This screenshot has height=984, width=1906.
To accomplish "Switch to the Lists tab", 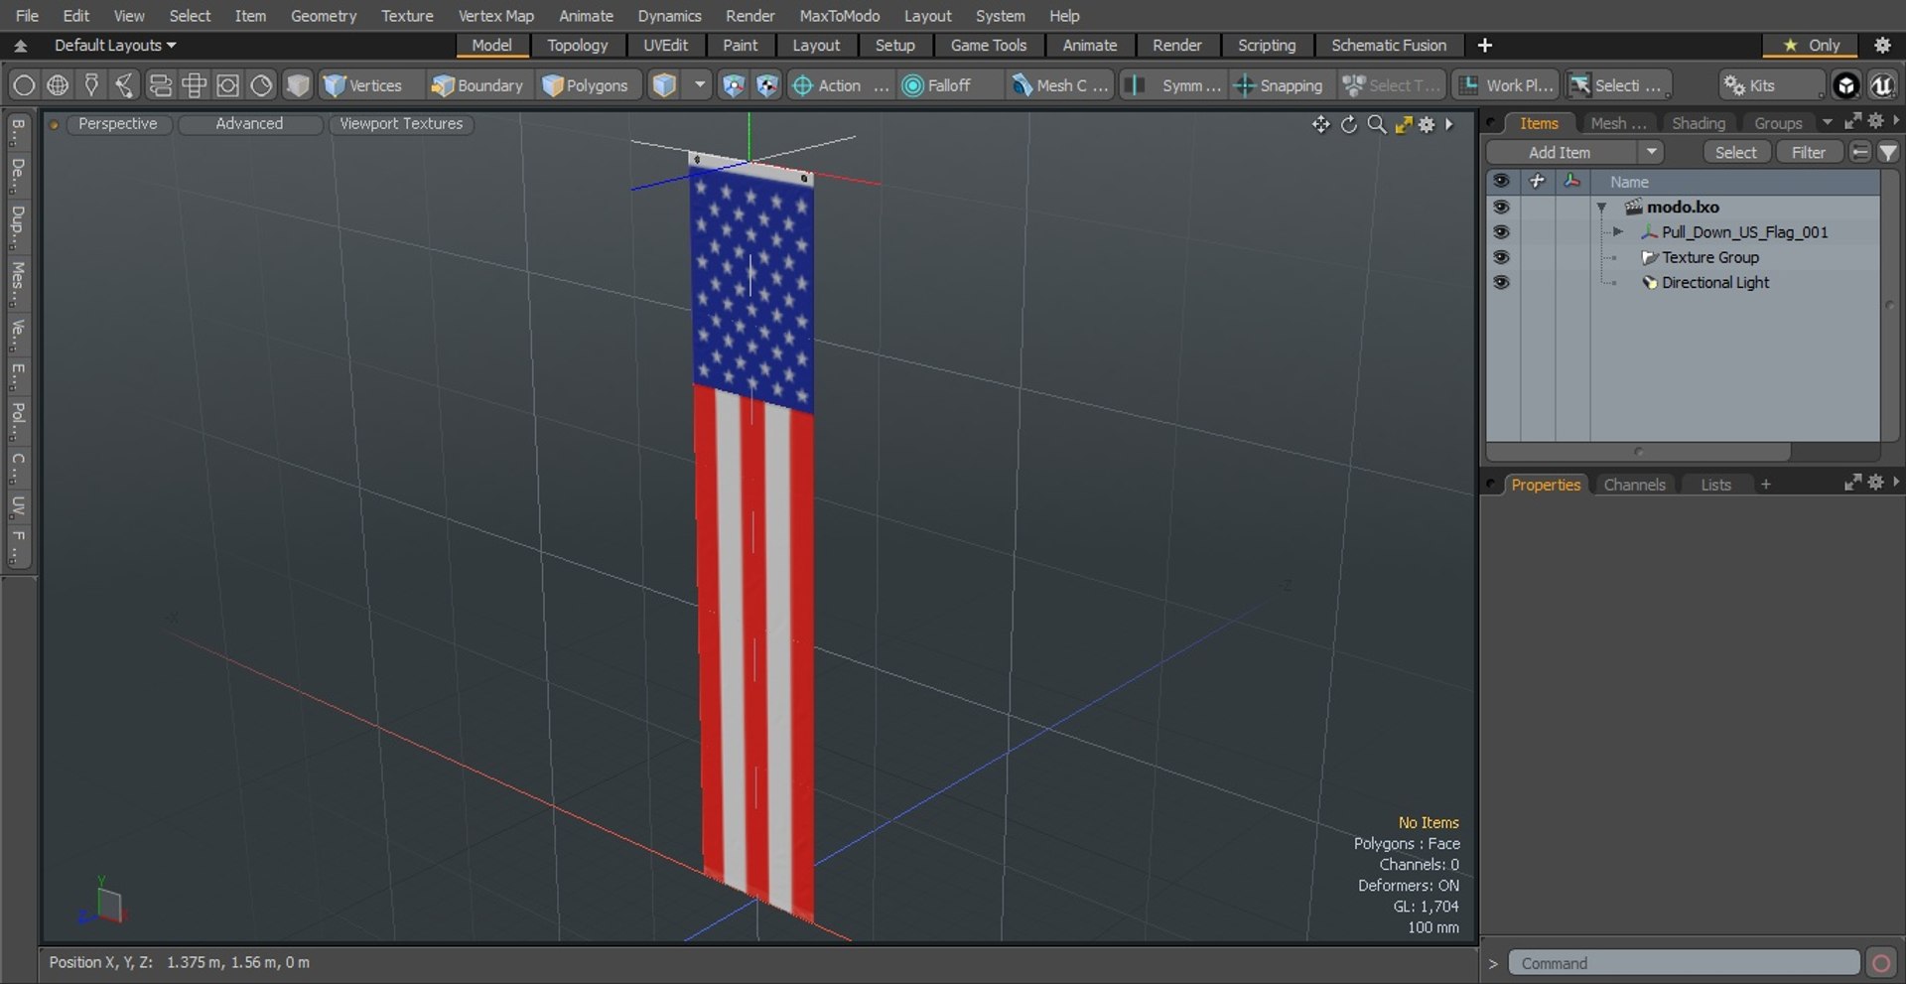I will pyautogui.click(x=1715, y=485).
